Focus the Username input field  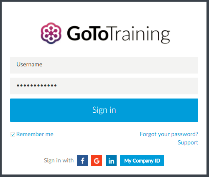click(x=104, y=65)
